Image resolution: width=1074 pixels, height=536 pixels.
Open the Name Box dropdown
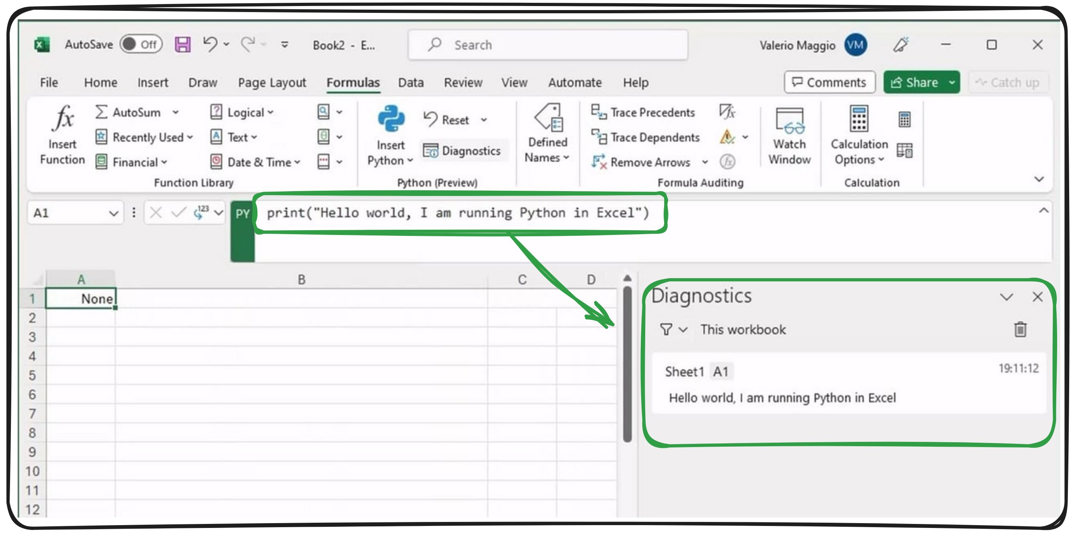tap(113, 214)
